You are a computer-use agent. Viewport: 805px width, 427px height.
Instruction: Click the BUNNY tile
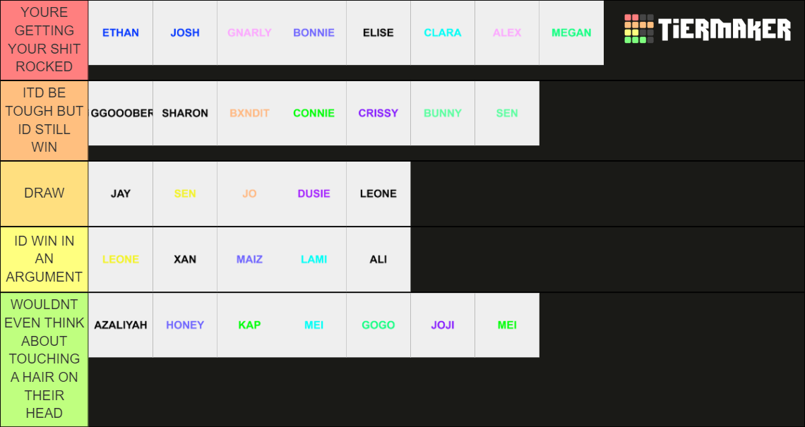point(442,113)
